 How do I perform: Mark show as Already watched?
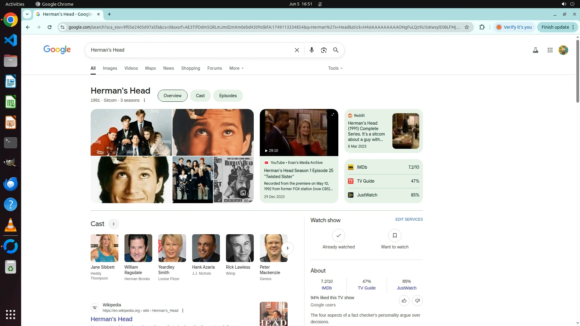(x=338, y=235)
